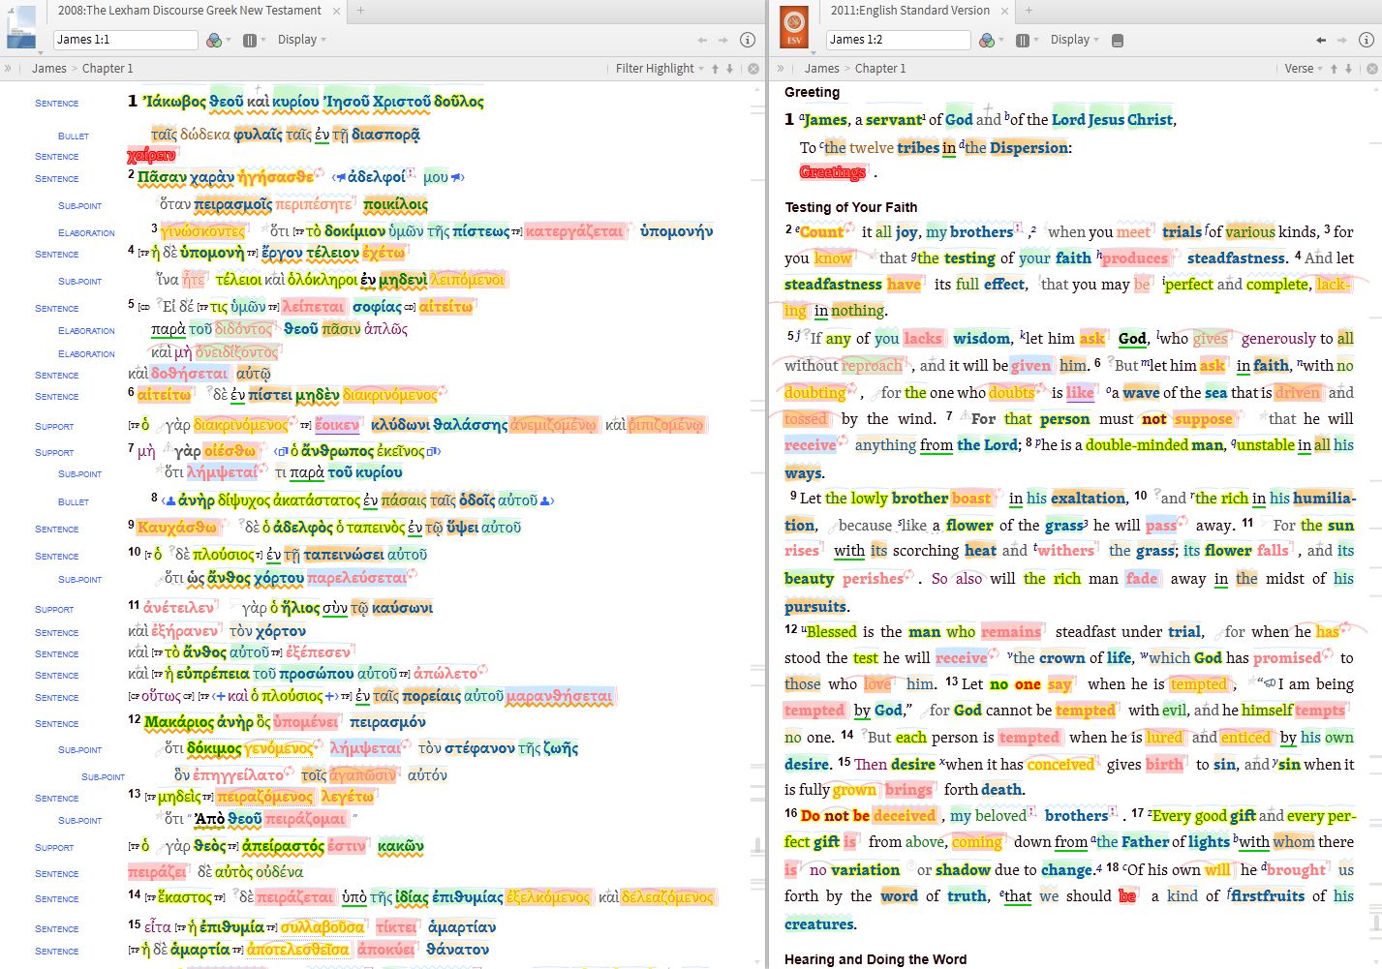
Task: Close the locator bar in Lexham panel
Action: (x=753, y=69)
